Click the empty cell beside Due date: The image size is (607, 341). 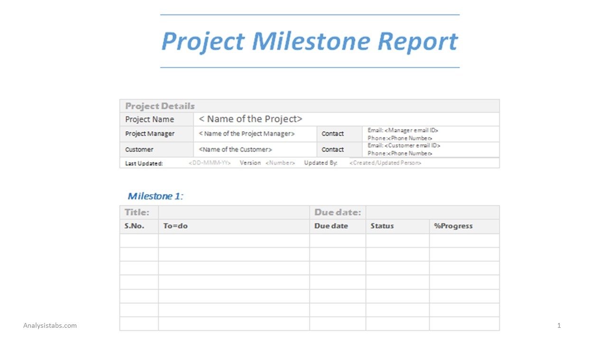(x=432, y=212)
